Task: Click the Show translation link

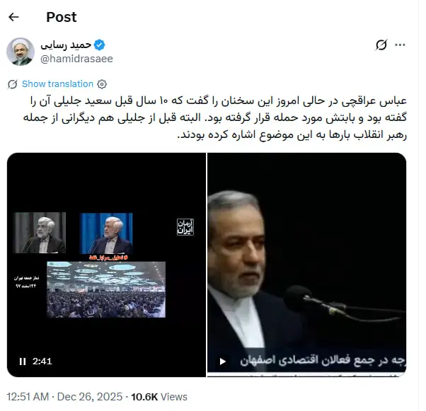Action: click(57, 84)
